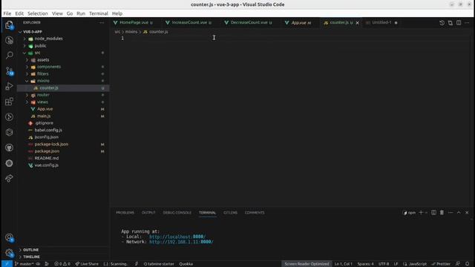Expand the OUTLINE section

tap(30, 250)
